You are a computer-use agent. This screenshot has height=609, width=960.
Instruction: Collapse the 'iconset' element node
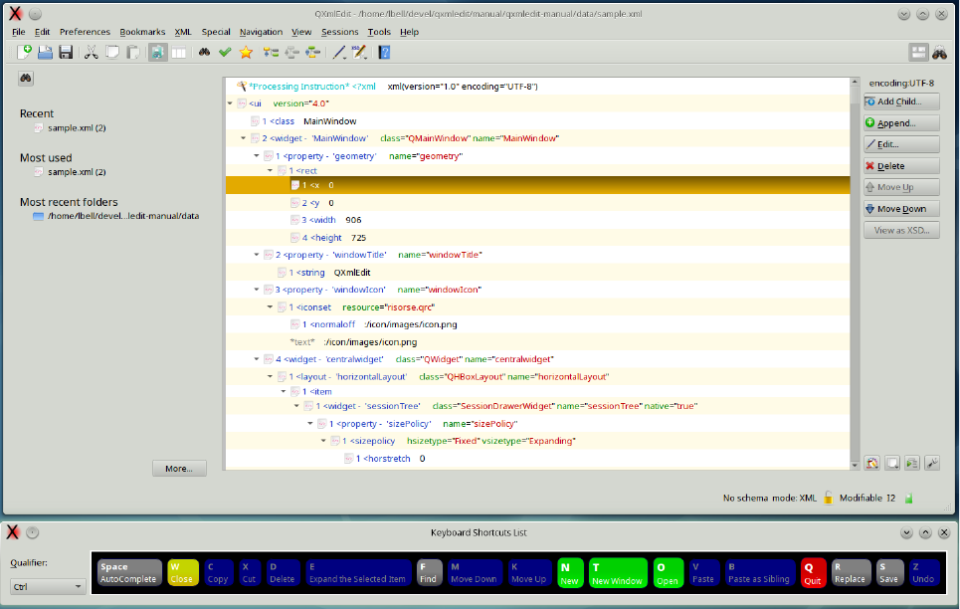point(270,307)
